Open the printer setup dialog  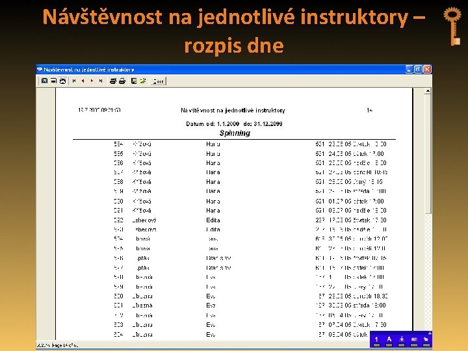point(113,81)
